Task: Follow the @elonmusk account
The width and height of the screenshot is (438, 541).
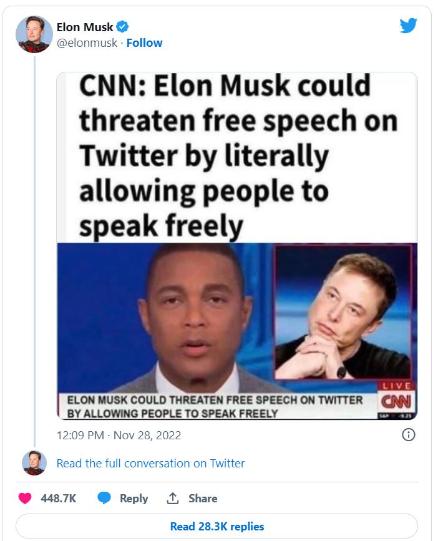Action: click(144, 42)
